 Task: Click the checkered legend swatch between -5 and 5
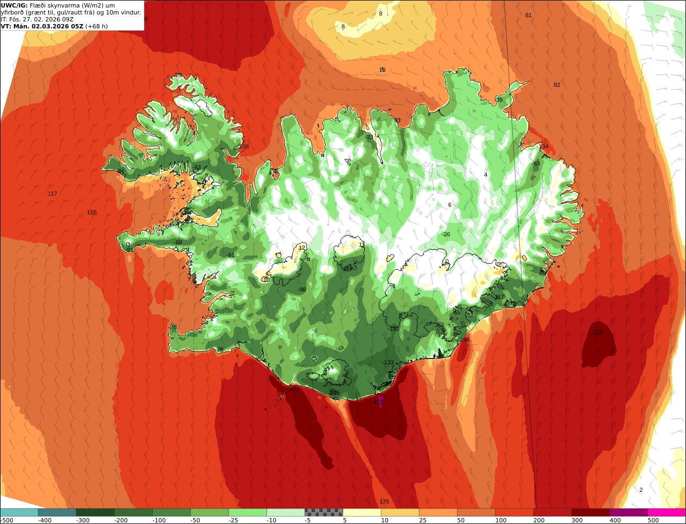tap(324, 512)
